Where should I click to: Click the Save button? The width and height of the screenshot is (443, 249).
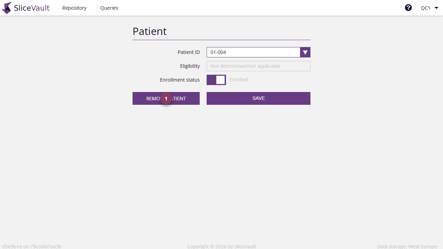tap(258, 98)
